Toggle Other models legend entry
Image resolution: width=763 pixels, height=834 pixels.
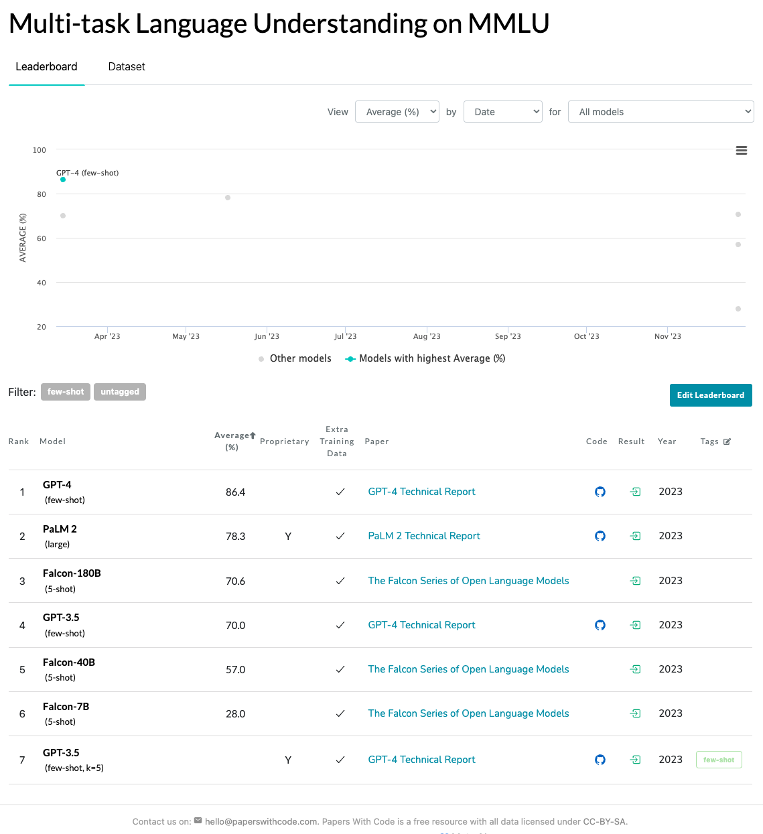click(x=295, y=358)
